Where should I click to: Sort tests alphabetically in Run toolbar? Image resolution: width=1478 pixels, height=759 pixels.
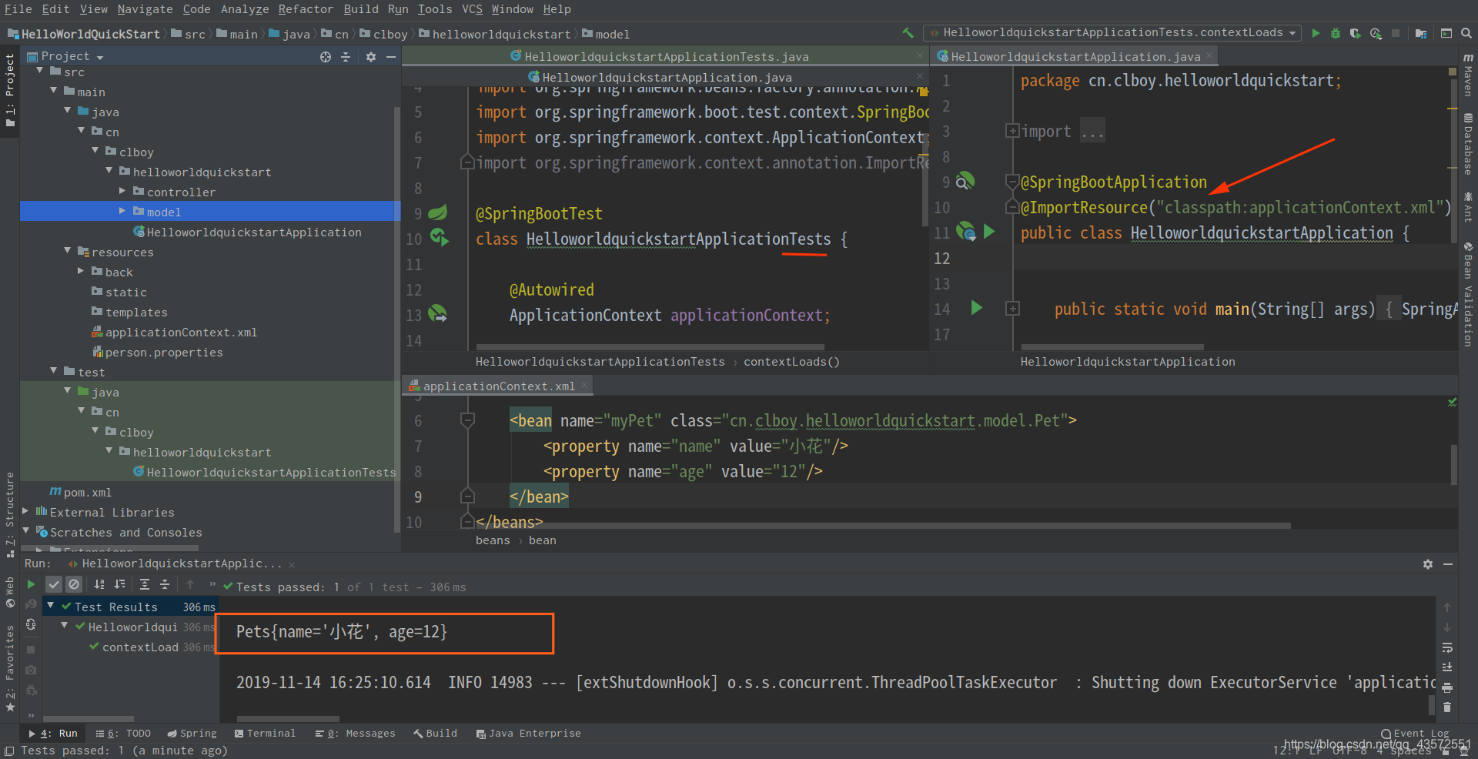(x=99, y=585)
